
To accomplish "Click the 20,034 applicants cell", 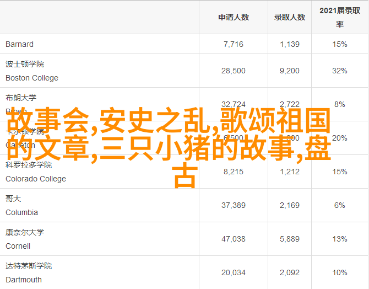I will tap(234, 273).
